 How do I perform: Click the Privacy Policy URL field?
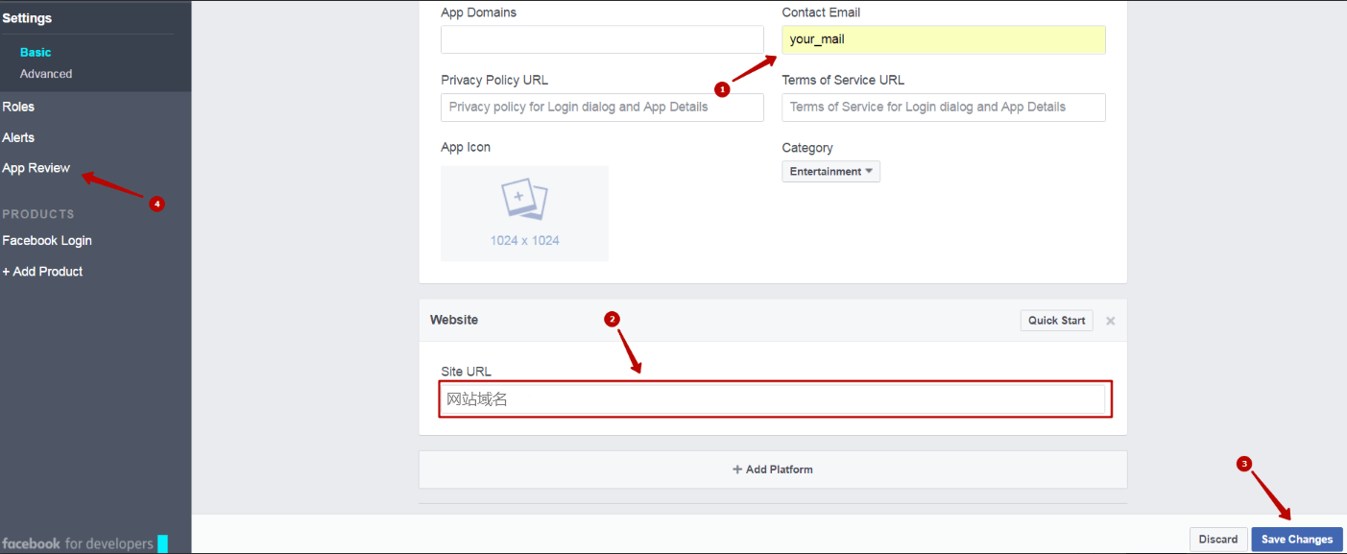602,108
